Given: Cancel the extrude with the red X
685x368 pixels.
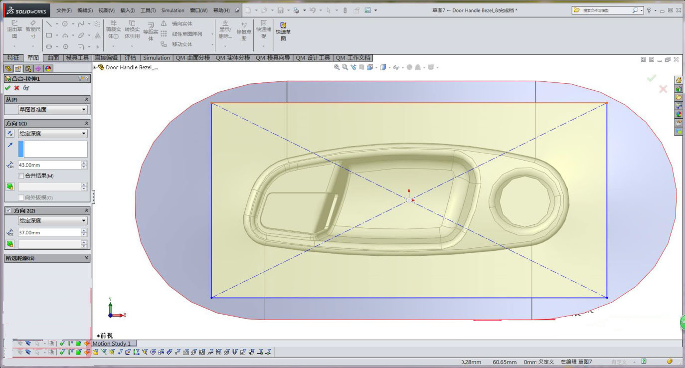Looking at the screenshot, I should pos(16,88).
